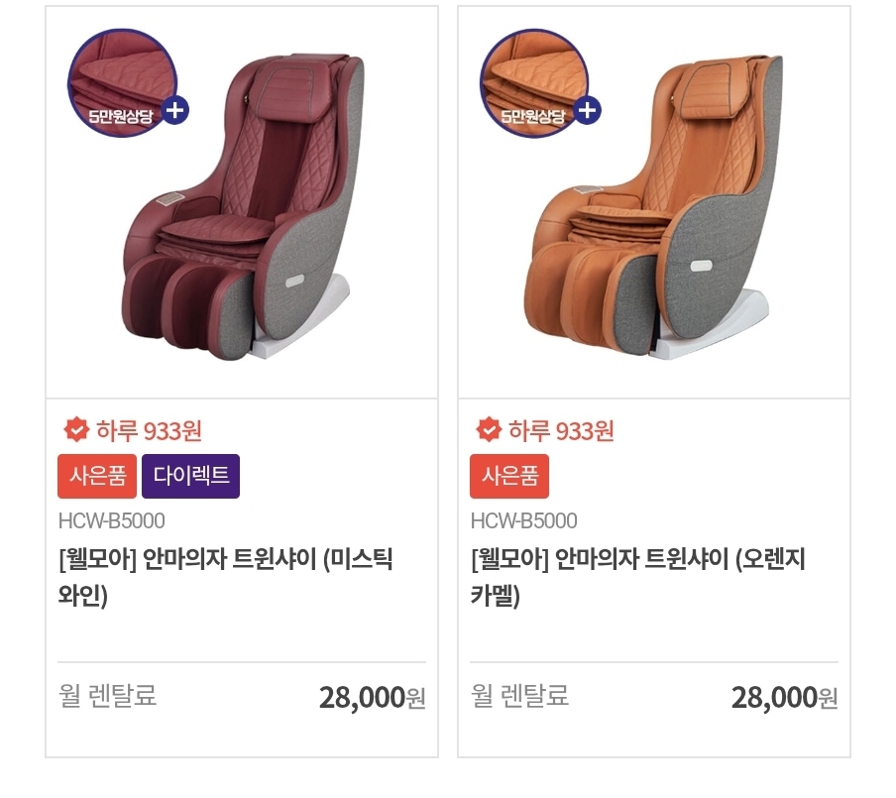Select the 다이렉트 tag on the left product
The image size is (896, 798).
(x=191, y=476)
